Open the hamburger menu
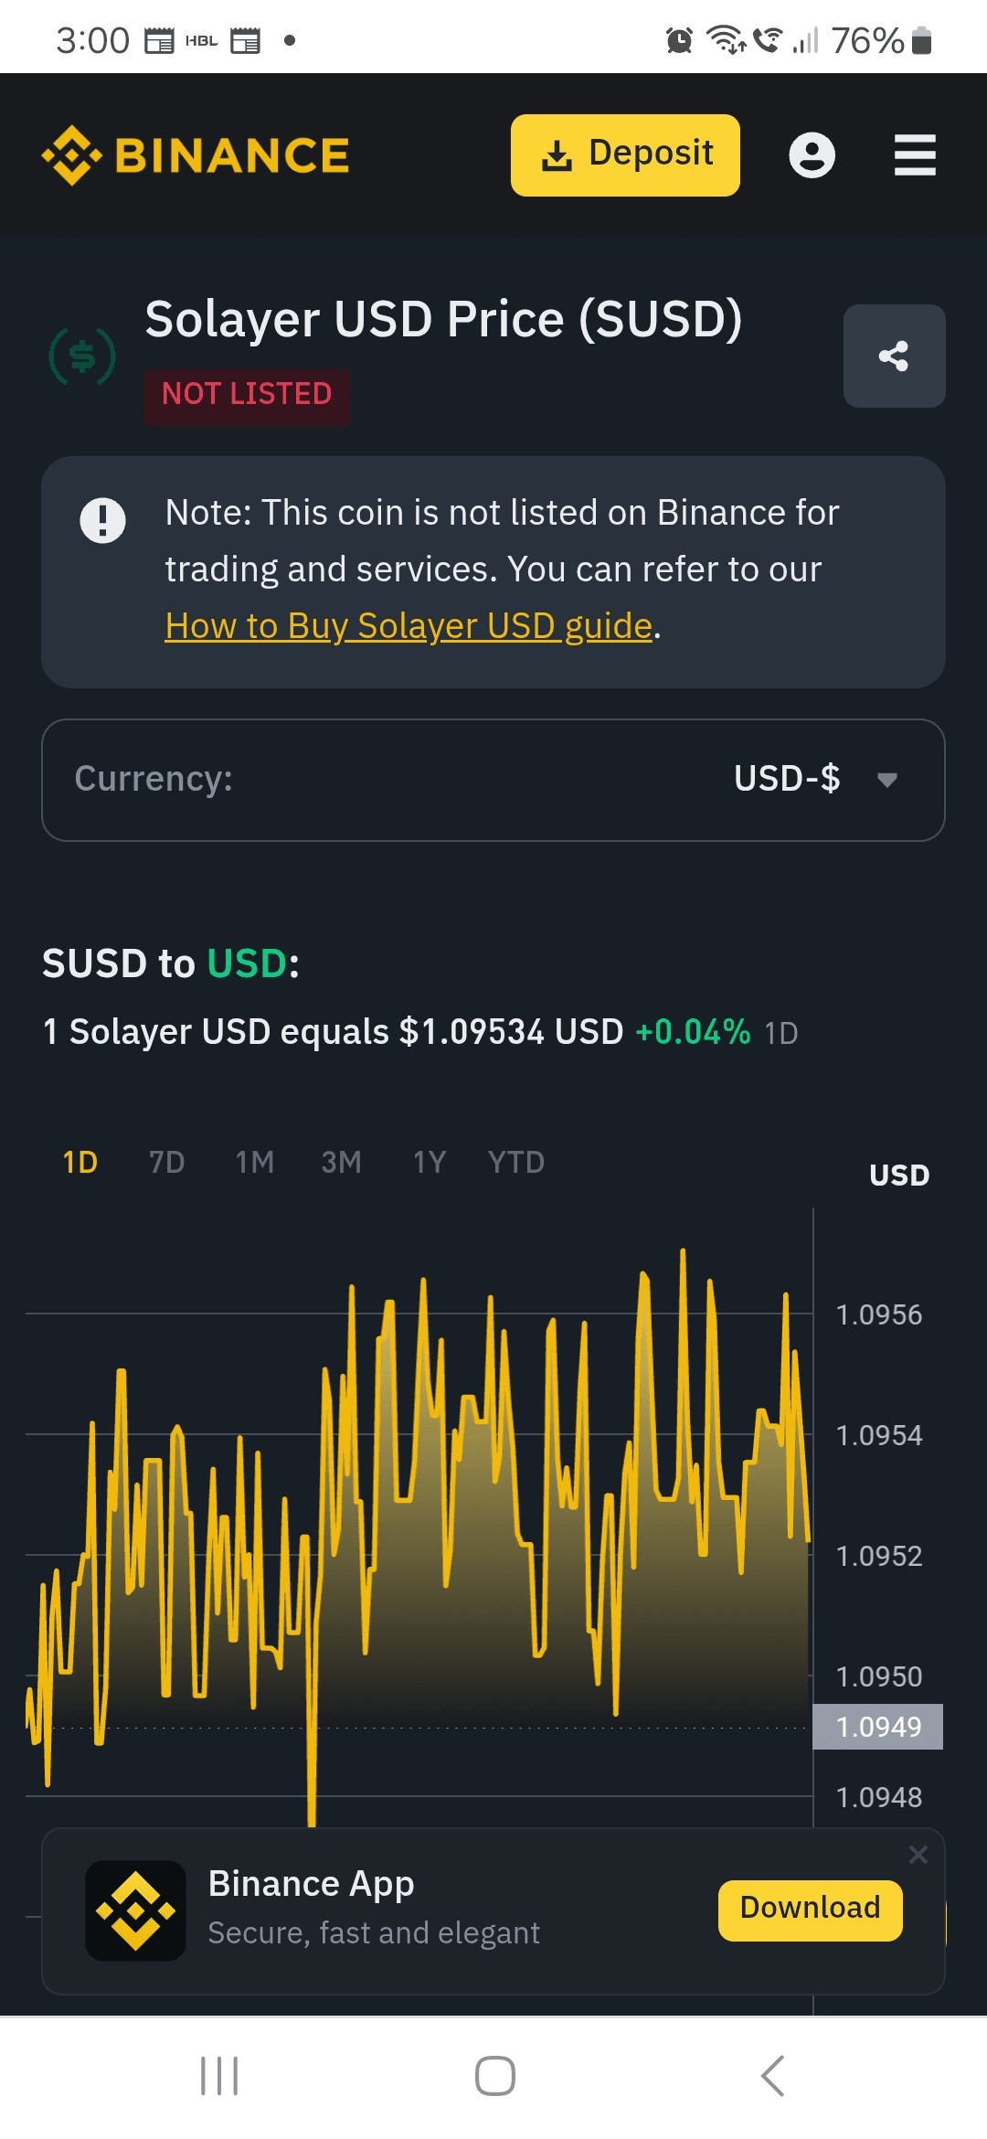The height and width of the screenshot is (2139, 987). click(x=915, y=155)
